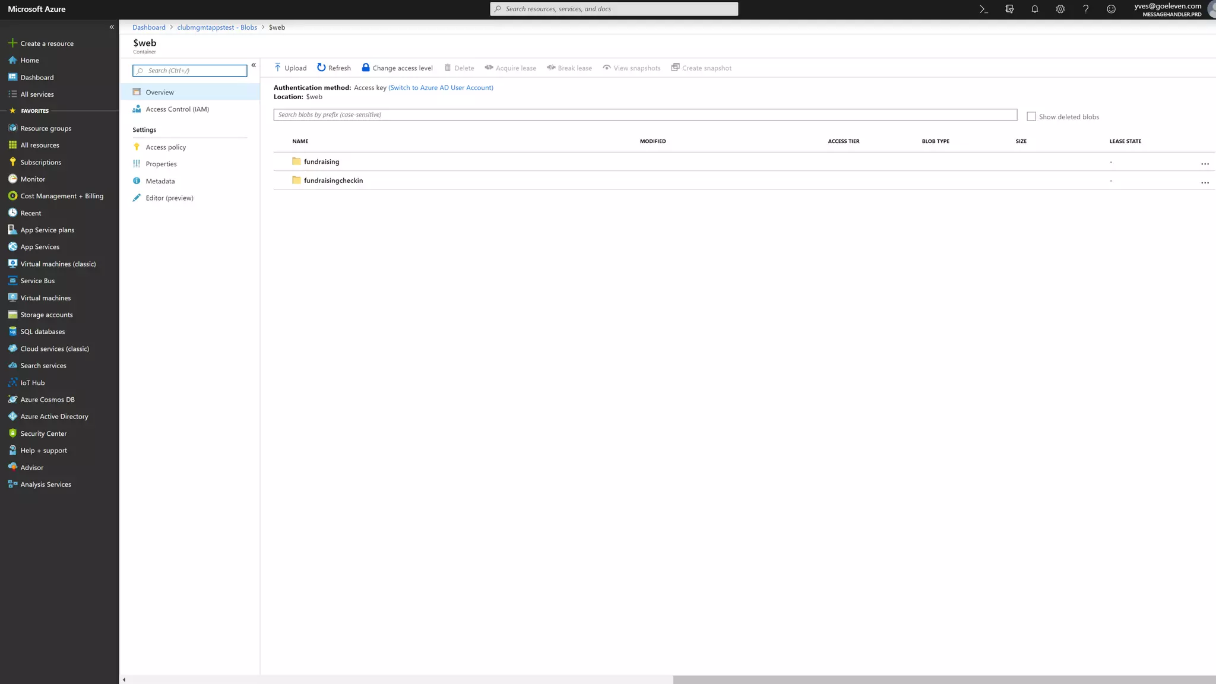This screenshot has width=1216, height=684.
Task: Open directory and subscription filter icon
Action: (1009, 9)
